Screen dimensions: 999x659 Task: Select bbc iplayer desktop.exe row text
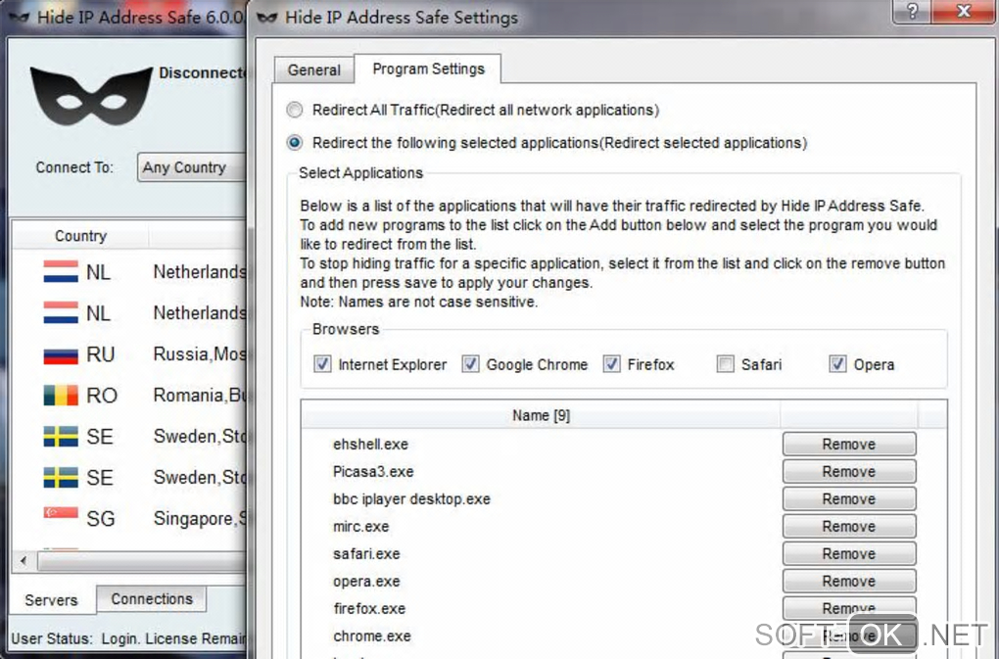point(411,498)
